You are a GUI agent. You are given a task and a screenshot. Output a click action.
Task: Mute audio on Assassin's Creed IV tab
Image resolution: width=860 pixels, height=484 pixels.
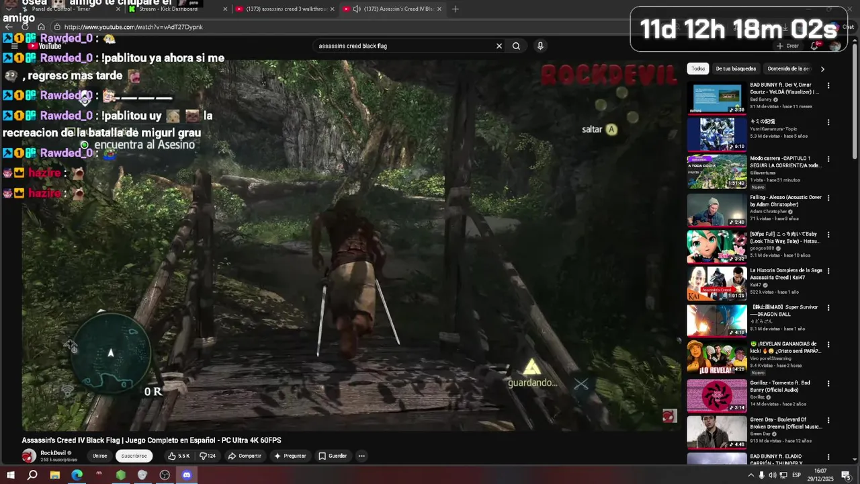(356, 9)
